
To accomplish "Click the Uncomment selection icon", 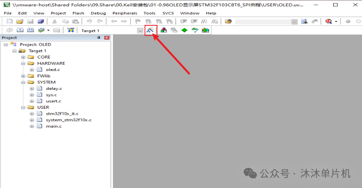I will (x=215, y=22).
